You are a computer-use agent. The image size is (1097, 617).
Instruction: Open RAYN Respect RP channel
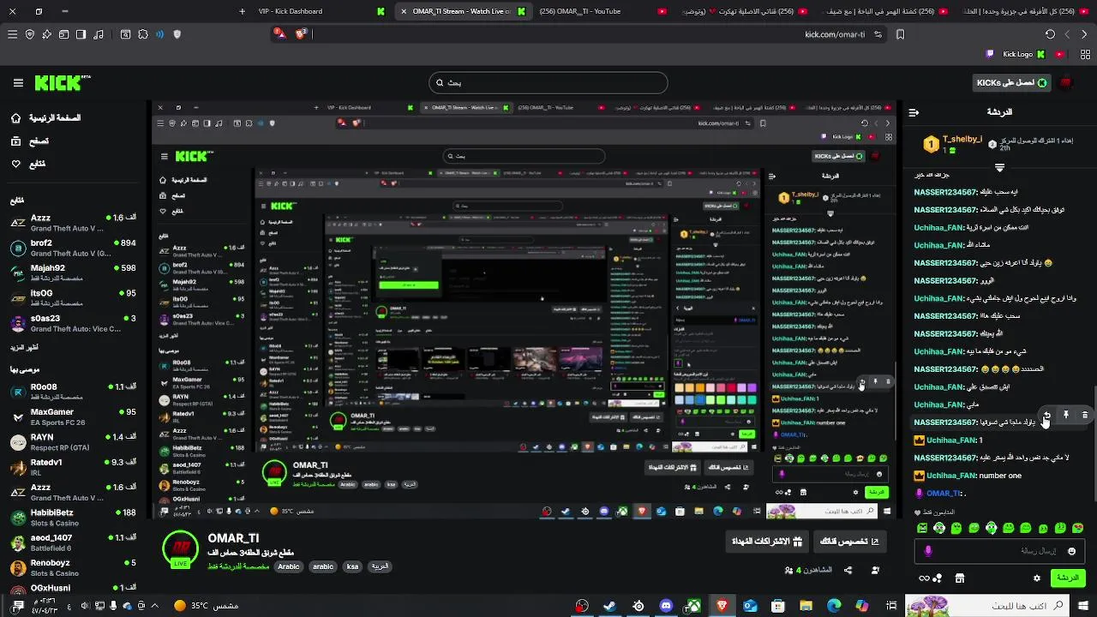click(x=73, y=441)
